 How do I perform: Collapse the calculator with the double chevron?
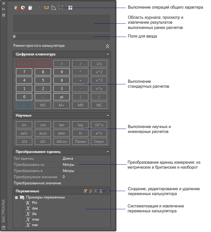(107, 46)
